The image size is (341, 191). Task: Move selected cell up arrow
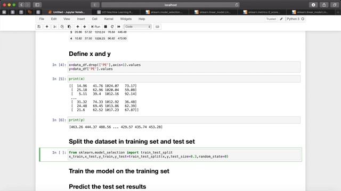click(x=78, y=27)
